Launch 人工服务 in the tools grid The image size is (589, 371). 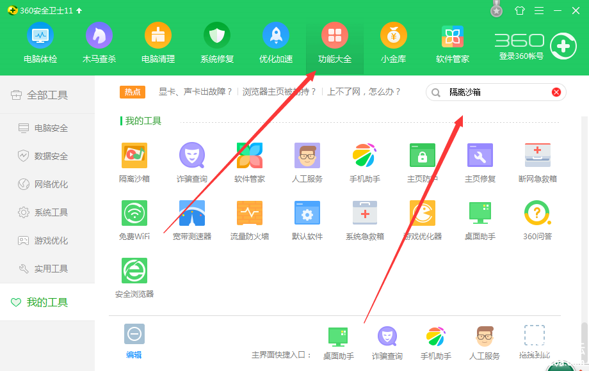307,163
